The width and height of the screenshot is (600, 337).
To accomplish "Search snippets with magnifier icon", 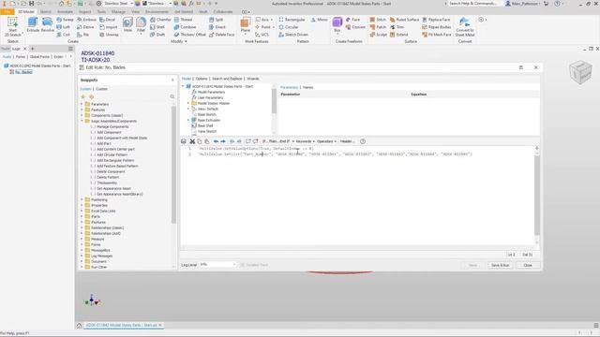I will point(172,96).
